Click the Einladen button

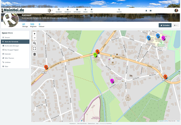click(x=165, y=25)
